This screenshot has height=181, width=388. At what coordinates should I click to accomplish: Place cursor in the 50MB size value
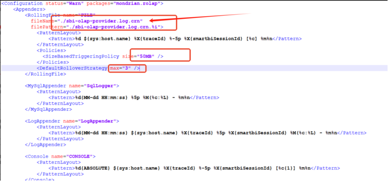[x=145, y=56]
